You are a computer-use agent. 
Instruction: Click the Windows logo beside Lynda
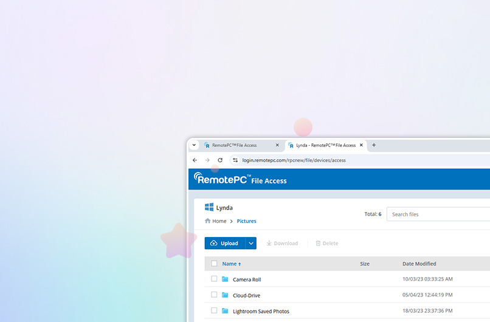(209, 207)
